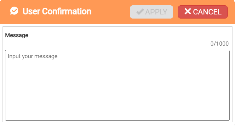The height and width of the screenshot is (127, 235).
Task: Confirm the dialog with the APPLY button
Action: click(x=151, y=12)
